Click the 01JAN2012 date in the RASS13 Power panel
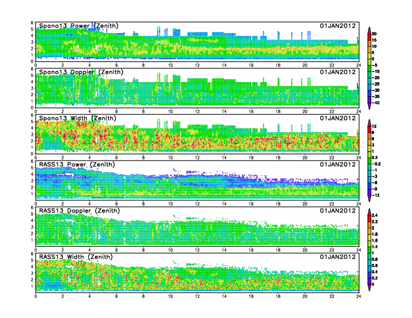Viewport: 412px width, 318px height. (338, 165)
